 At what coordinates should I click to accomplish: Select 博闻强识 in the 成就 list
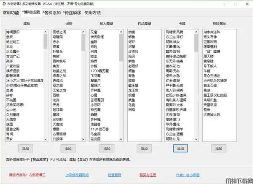[x=13, y=32]
